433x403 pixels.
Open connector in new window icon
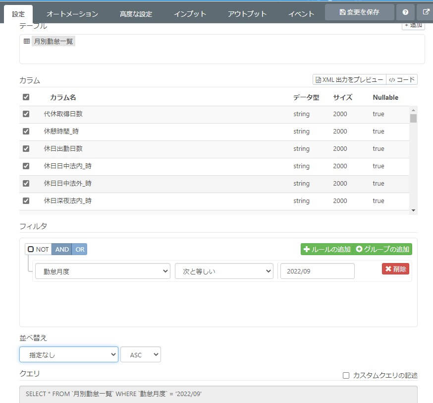pos(426,12)
